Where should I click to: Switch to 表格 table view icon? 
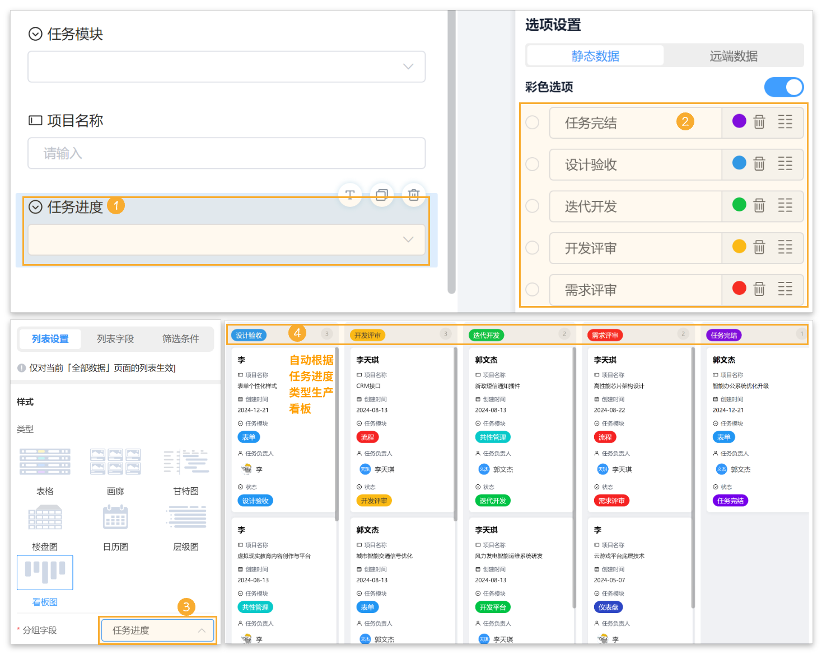[45, 461]
